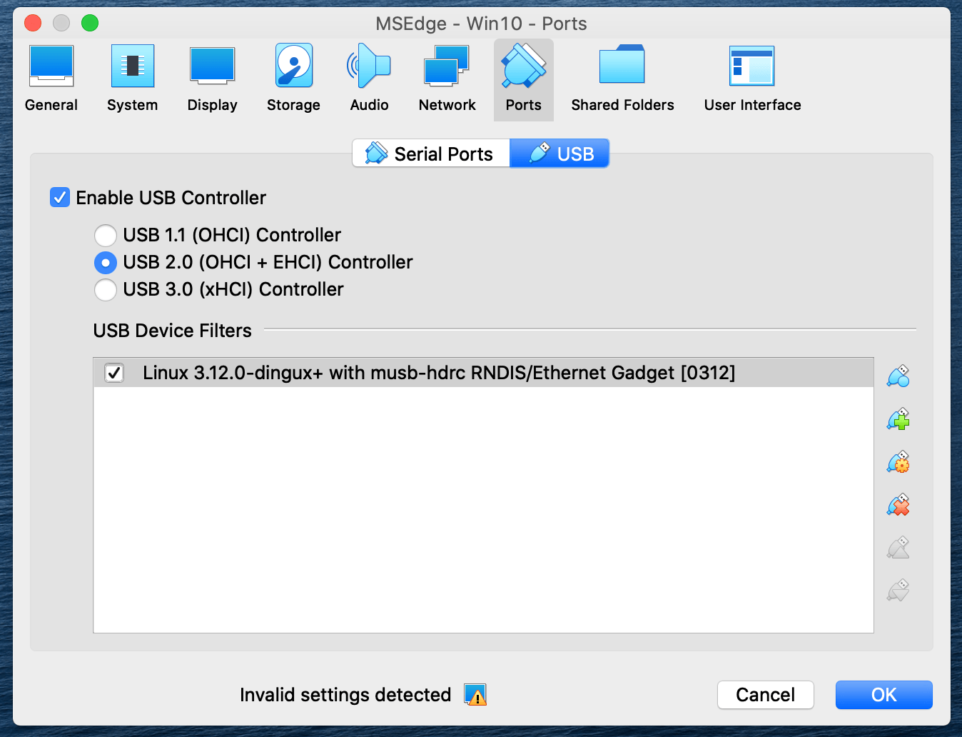Open the Display settings section
This screenshot has width=962, height=737.
pyautogui.click(x=213, y=79)
